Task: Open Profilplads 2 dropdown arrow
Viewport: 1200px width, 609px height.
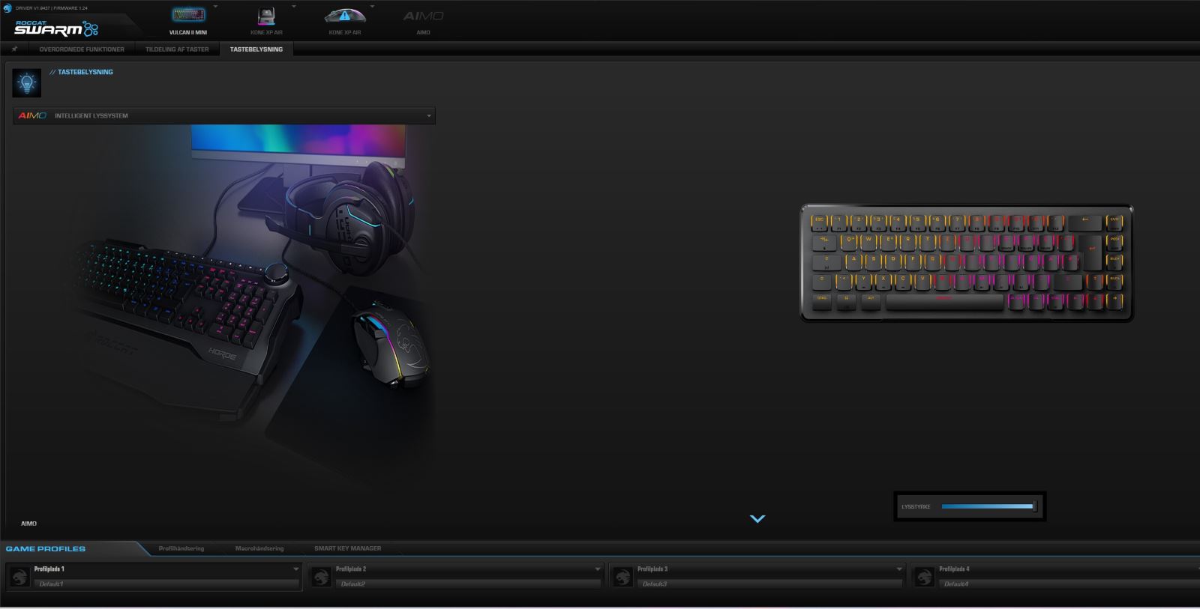Action: (x=597, y=569)
